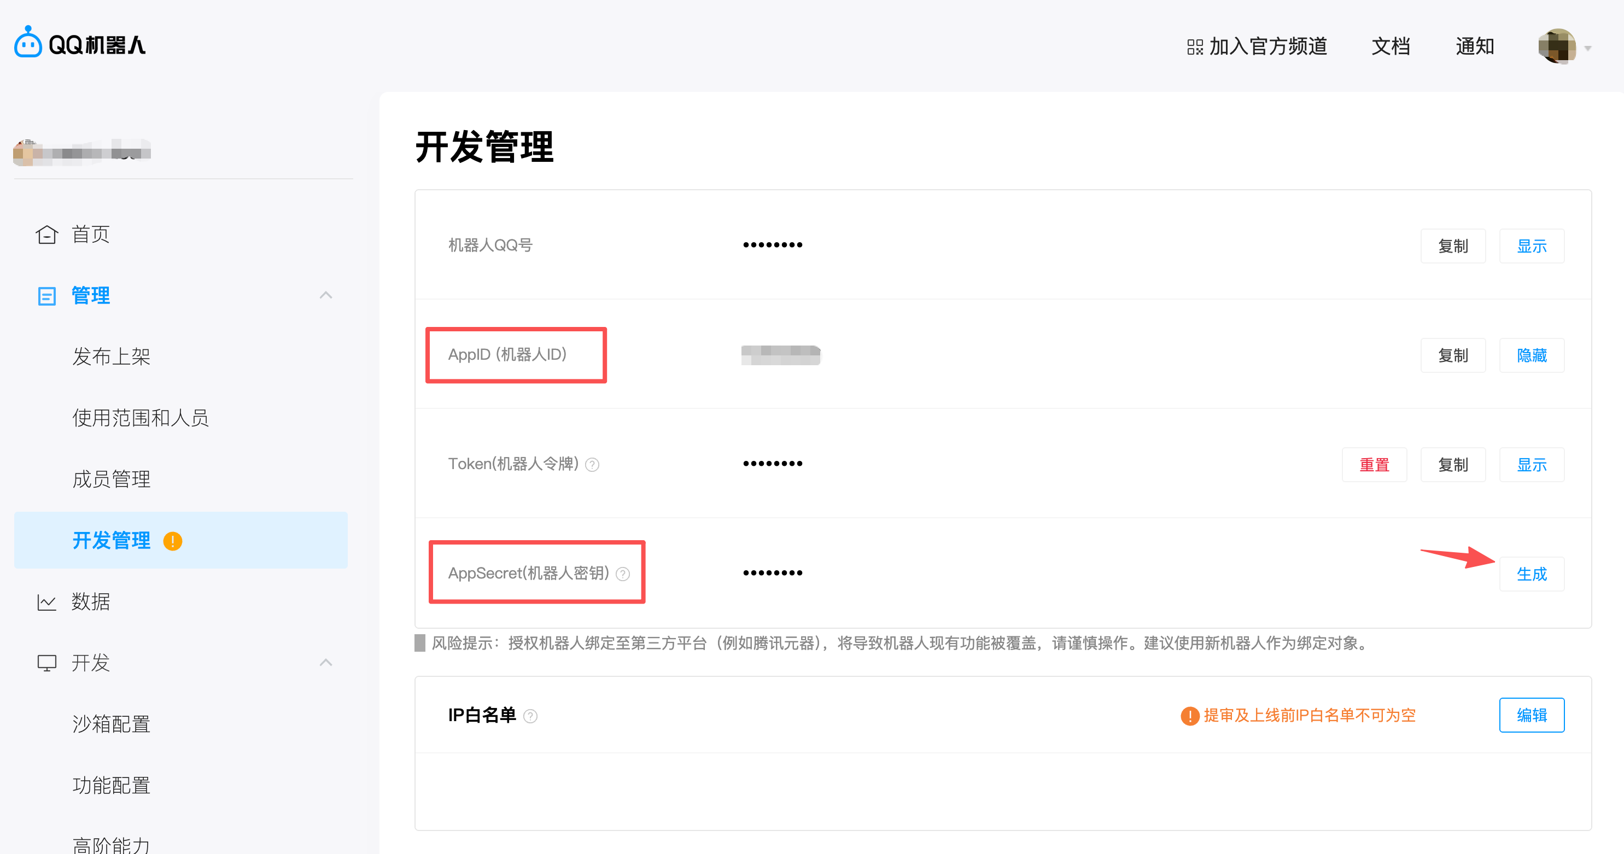The width and height of the screenshot is (1624, 854).
Task: Show the Token value
Action: tap(1532, 465)
